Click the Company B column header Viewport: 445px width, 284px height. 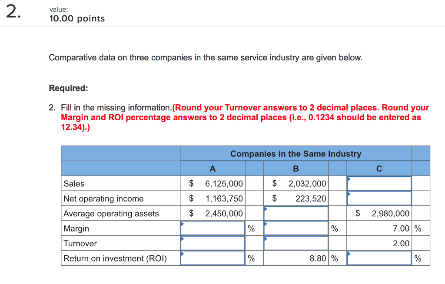pyautogui.click(x=296, y=168)
